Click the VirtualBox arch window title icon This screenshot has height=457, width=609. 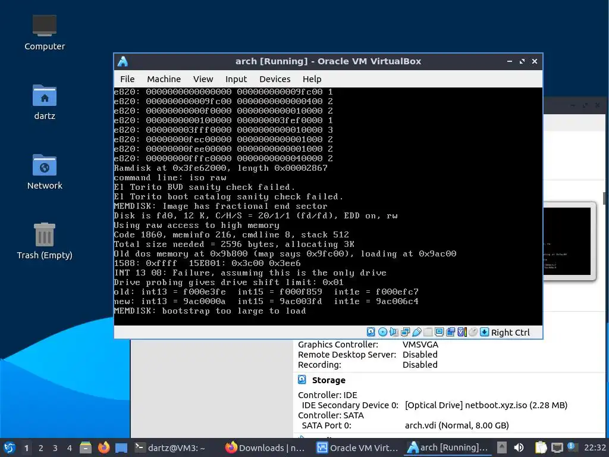(x=123, y=61)
